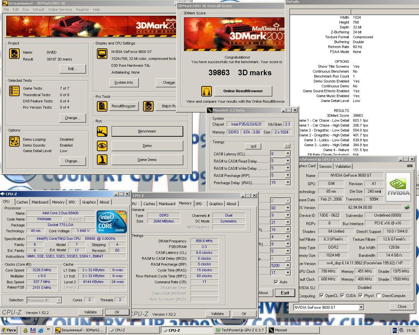
Task: Launch Internet Explorer from quick launch
Action: pyautogui.click(x=41, y=330)
